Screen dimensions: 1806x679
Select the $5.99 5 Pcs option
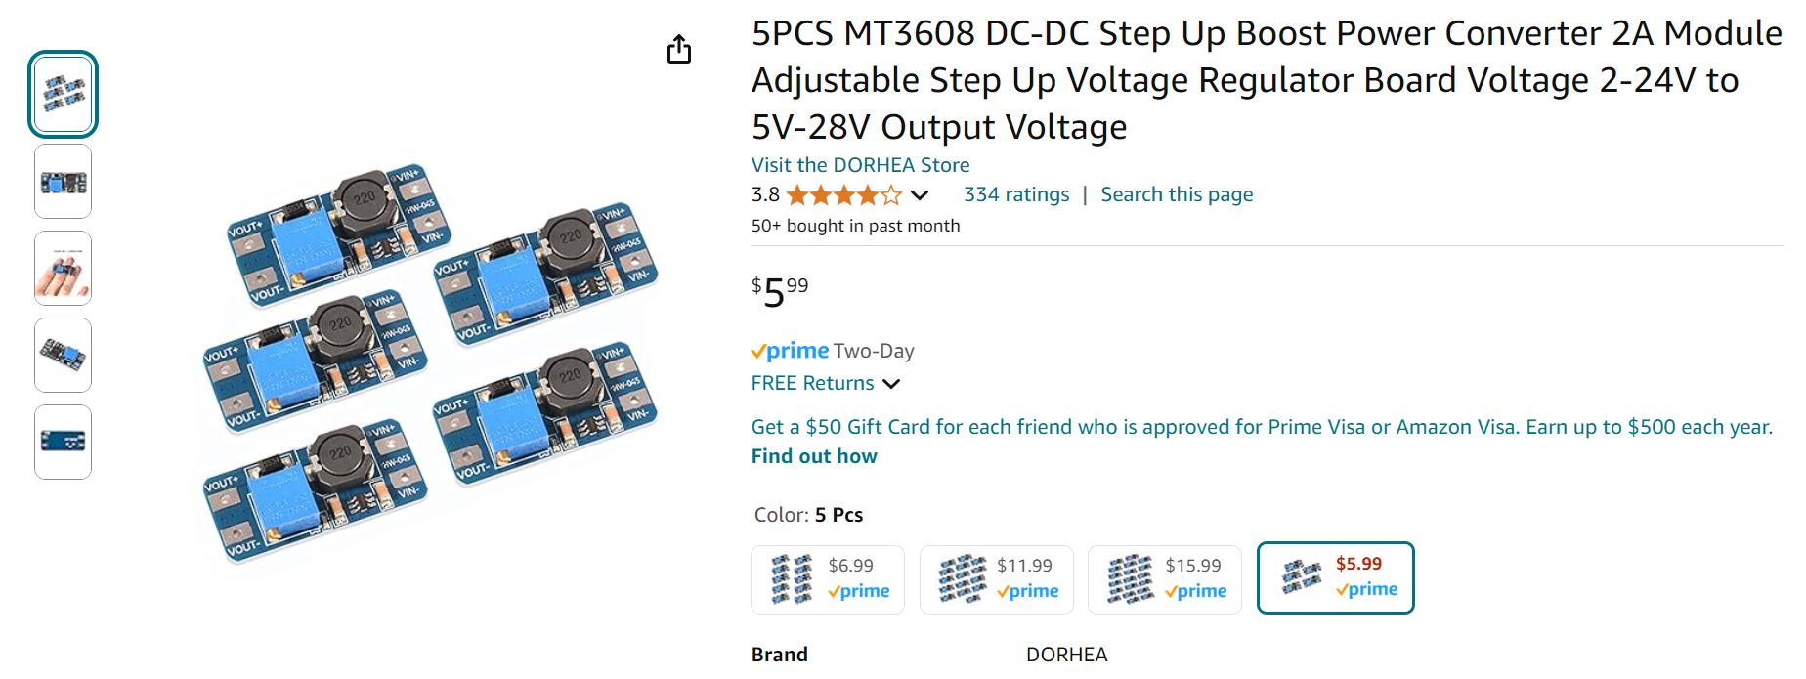(x=1335, y=577)
